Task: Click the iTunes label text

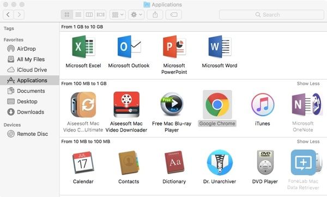Action: coord(263,124)
